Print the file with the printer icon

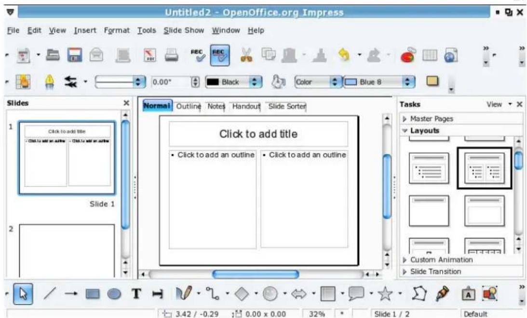[x=172, y=55]
